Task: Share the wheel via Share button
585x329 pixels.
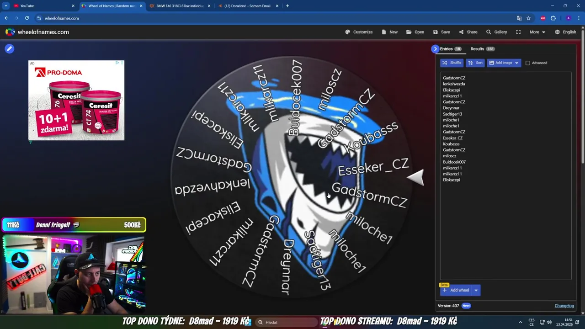Action: 468,32
